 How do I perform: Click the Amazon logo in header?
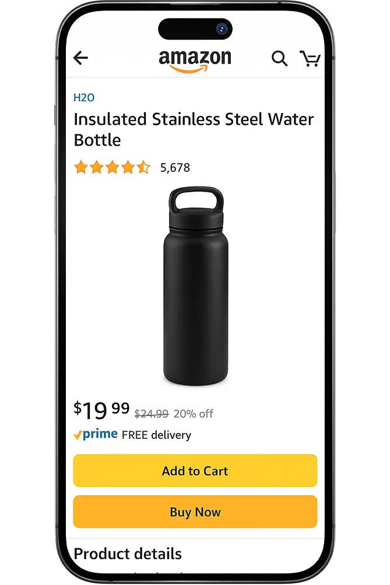coord(195,61)
